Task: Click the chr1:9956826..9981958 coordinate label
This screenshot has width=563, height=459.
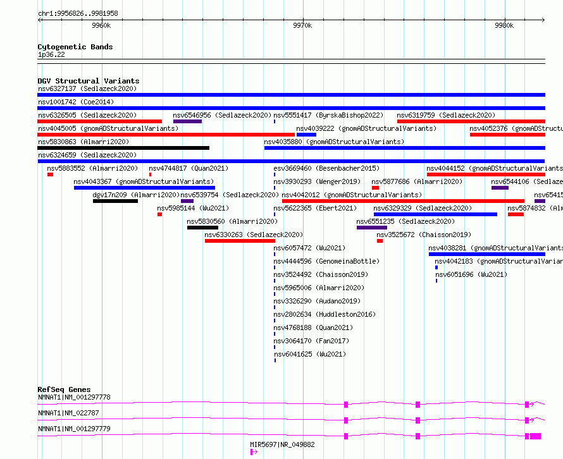Action: [x=78, y=13]
